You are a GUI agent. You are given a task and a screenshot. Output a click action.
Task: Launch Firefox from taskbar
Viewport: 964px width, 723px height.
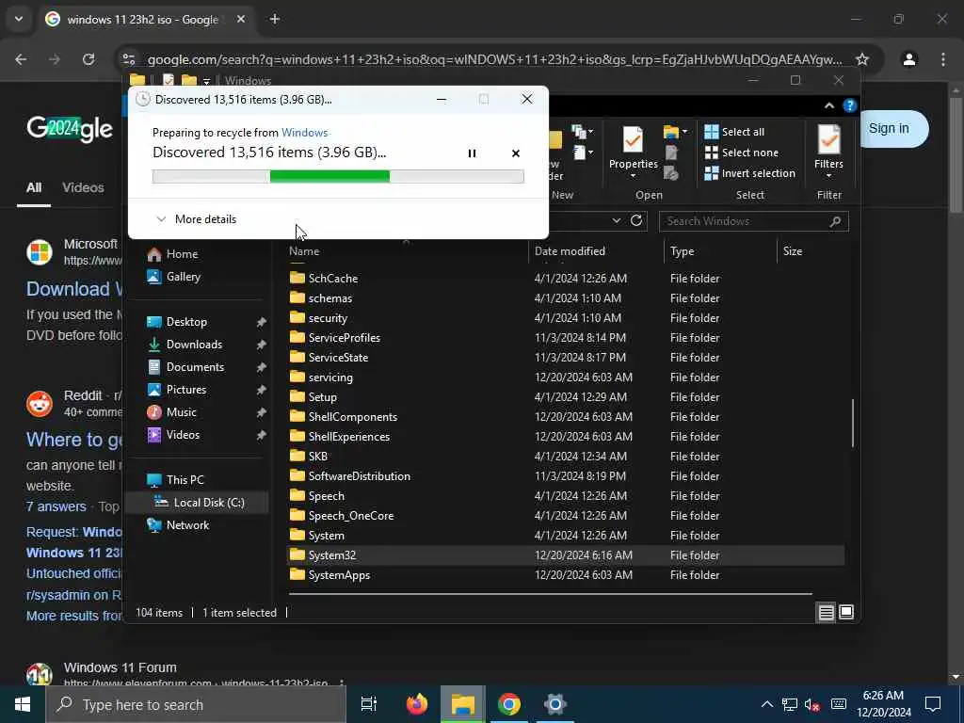(417, 704)
